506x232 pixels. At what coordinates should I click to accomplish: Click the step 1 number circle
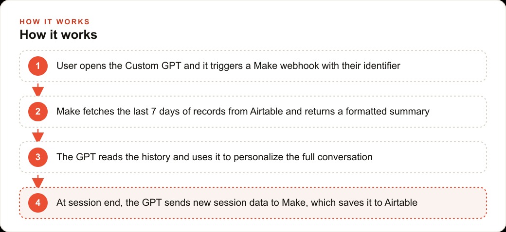tap(38, 66)
